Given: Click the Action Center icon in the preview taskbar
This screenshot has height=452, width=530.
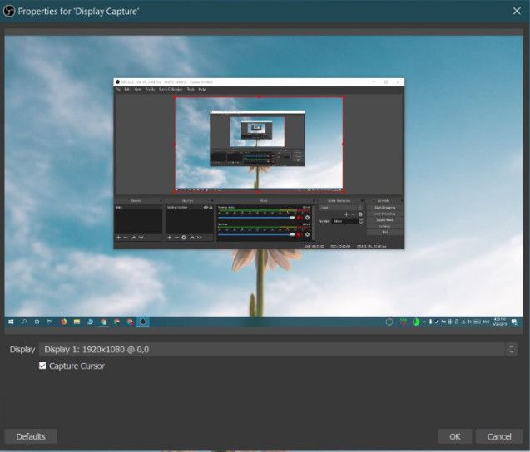Looking at the screenshot, I should 514,322.
